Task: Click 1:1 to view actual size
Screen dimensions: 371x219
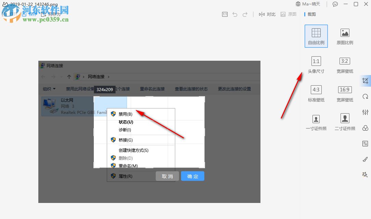Action: point(225,14)
